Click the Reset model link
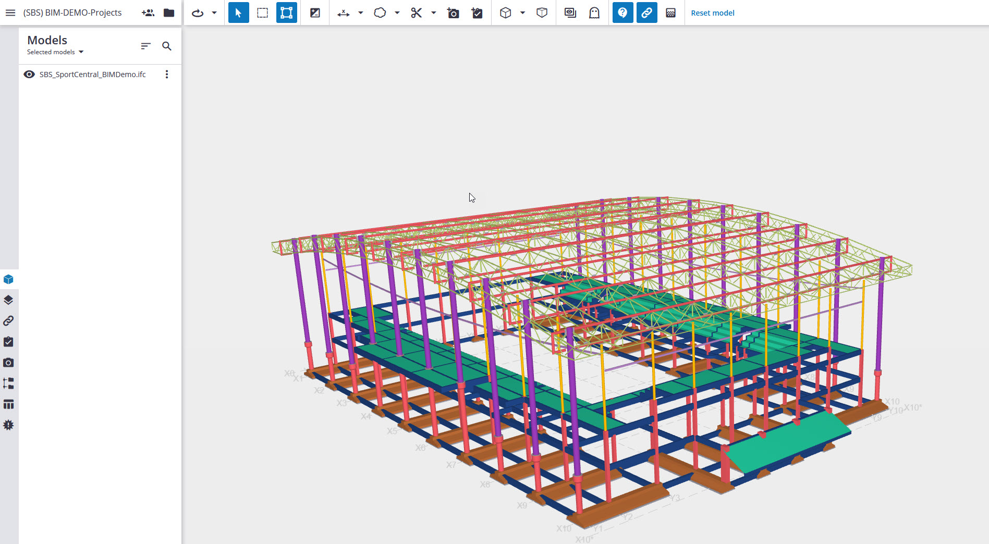Viewport: 989px width, 544px height. point(712,13)
